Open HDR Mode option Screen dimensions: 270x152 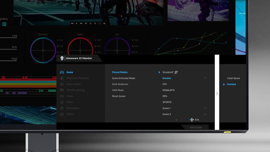tap(118, 90)
